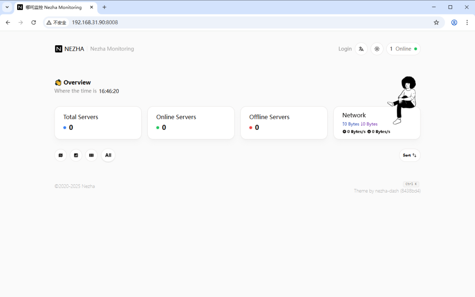
Task: Click the download 0 Bytes text
Action: (369, 124)
